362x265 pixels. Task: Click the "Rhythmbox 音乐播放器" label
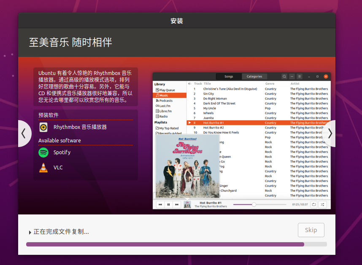(x=80, y=127)
